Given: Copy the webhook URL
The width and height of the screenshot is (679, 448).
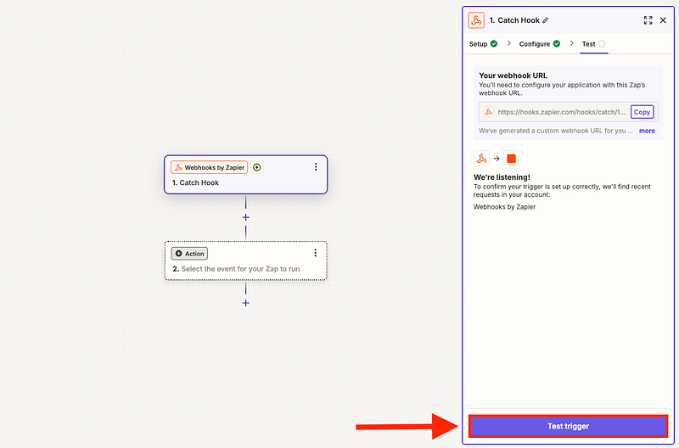Looking at the screenshot, I should [642, 112].
